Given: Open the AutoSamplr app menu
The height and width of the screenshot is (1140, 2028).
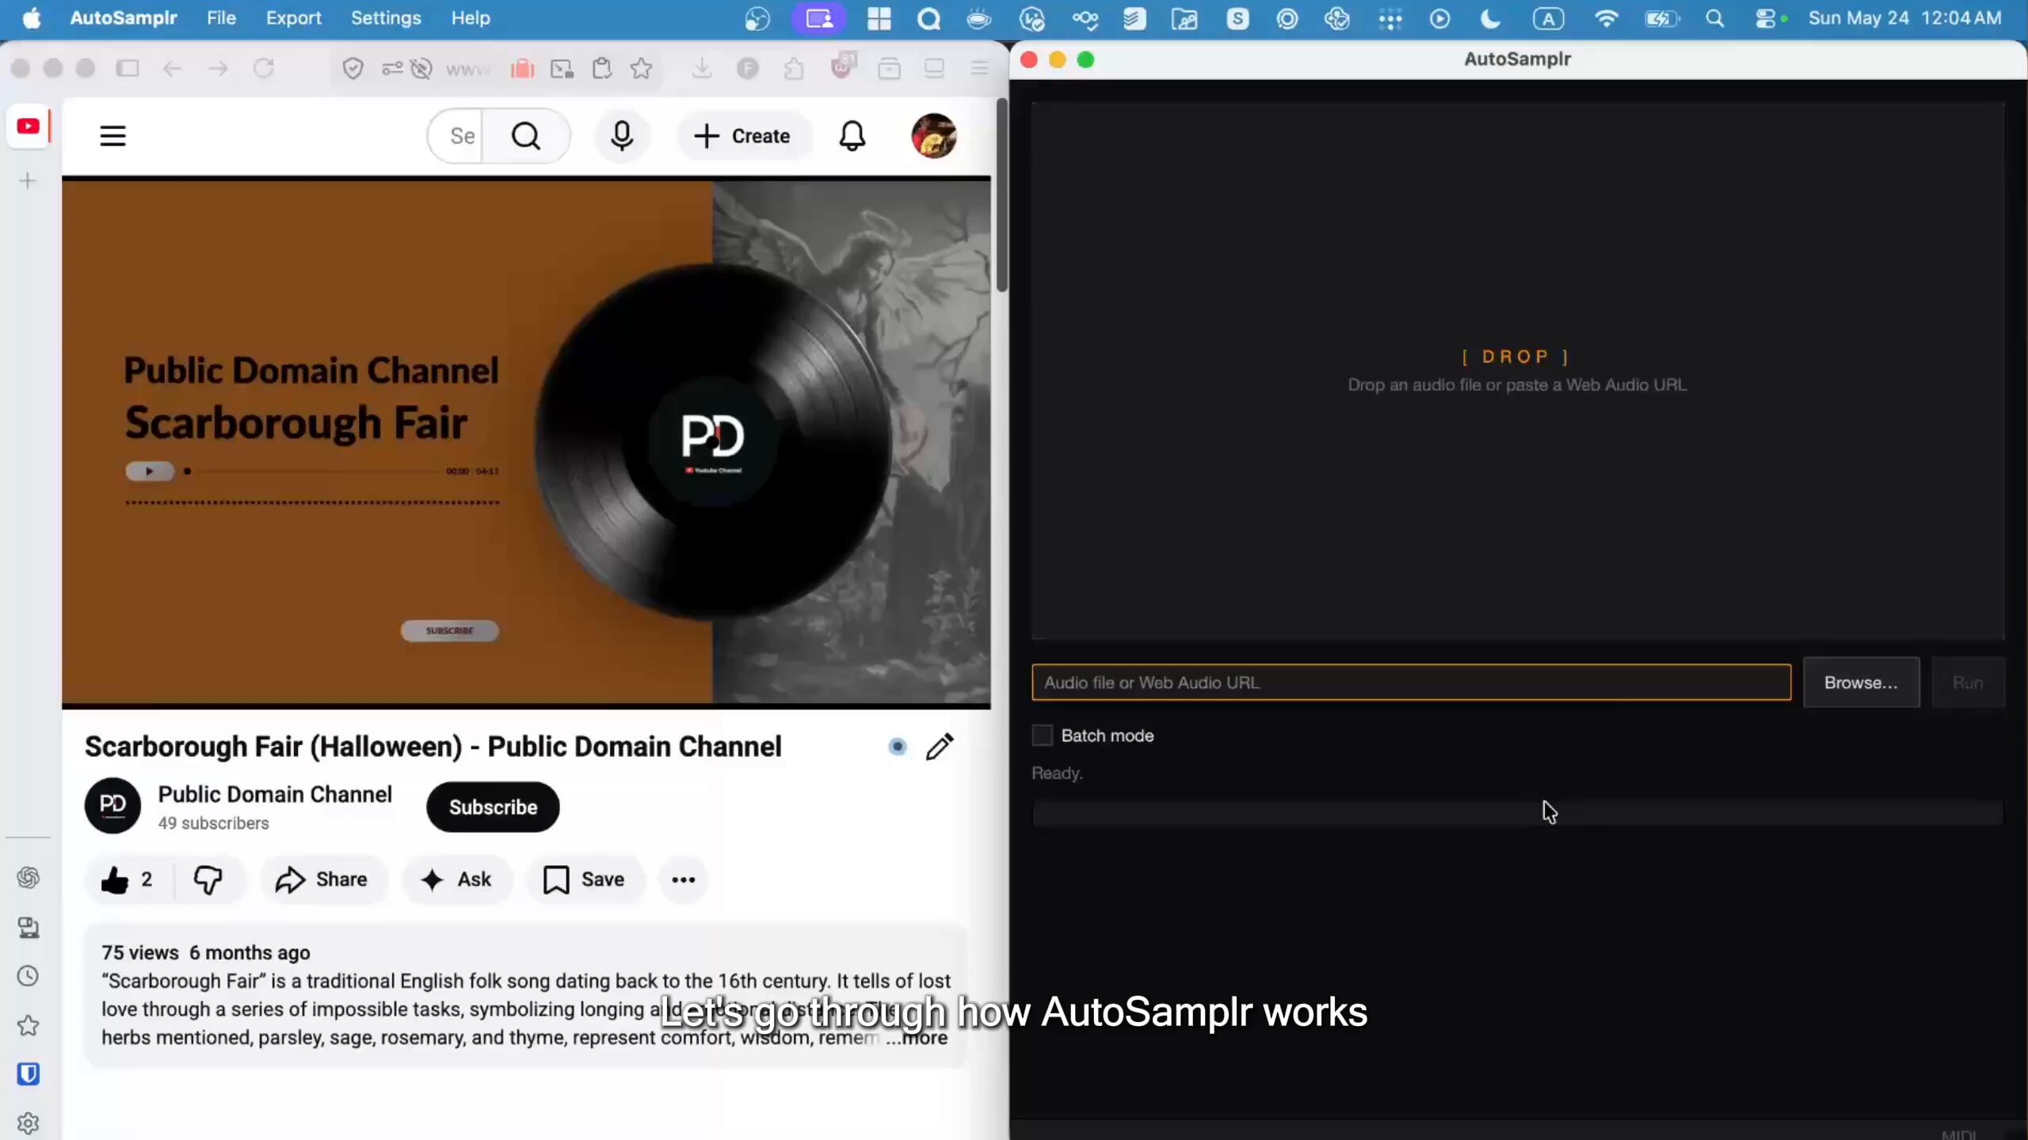Looking at the screenshot, I should (x=123, y=17).
